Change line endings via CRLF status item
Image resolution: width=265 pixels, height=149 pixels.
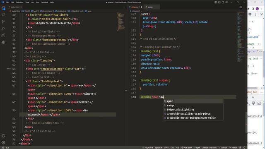click(172, 148)
